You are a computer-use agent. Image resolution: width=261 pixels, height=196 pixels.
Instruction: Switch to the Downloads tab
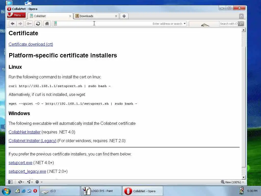pyautogui.click(x=96, y=16)
